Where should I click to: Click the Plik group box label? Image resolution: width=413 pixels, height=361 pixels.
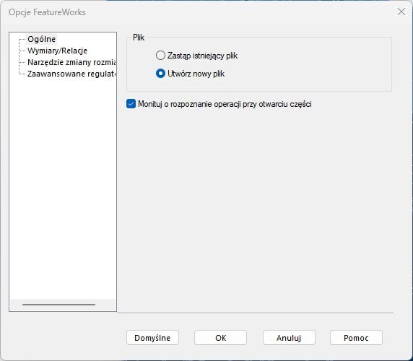click(139, 38)
